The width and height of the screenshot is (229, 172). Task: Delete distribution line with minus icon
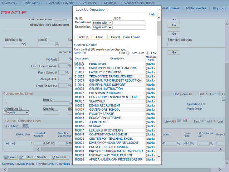13,143
